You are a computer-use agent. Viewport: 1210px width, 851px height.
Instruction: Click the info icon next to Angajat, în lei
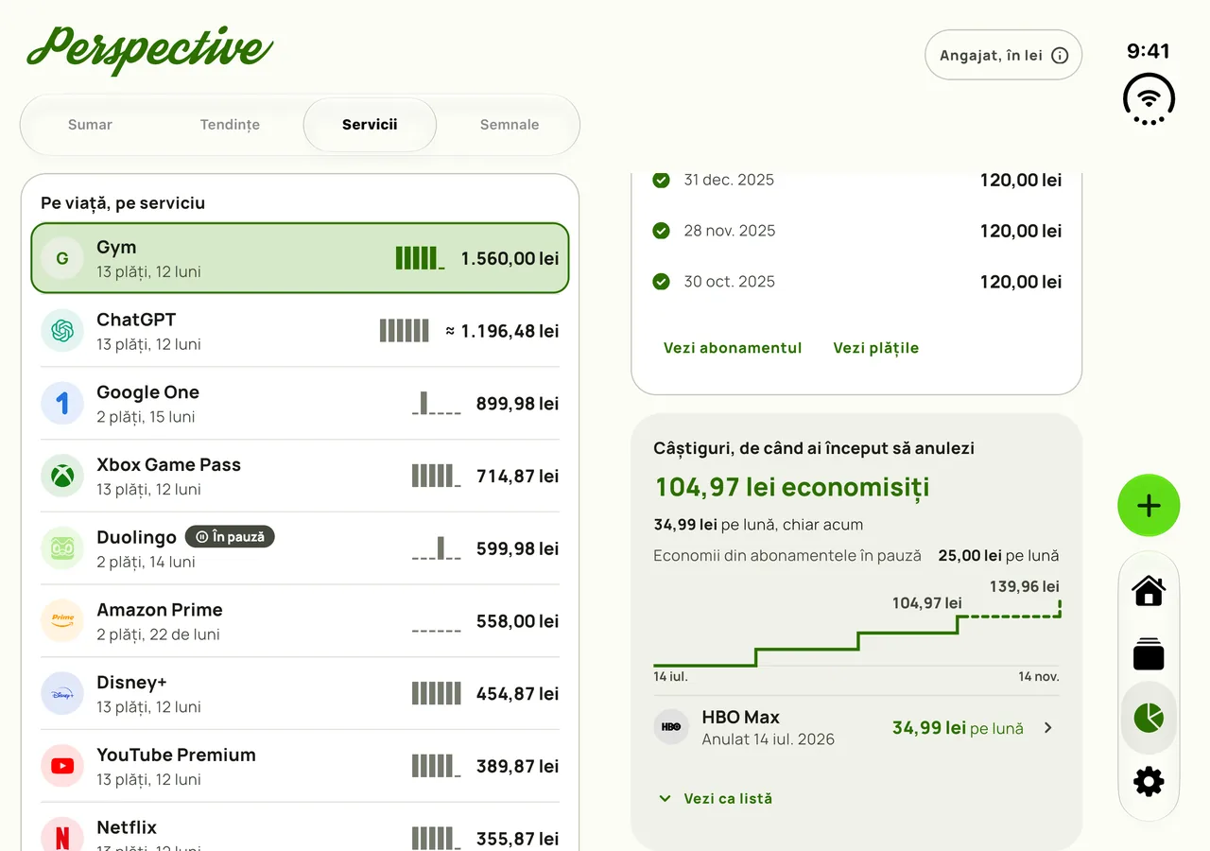click(x=1060, y=56)
